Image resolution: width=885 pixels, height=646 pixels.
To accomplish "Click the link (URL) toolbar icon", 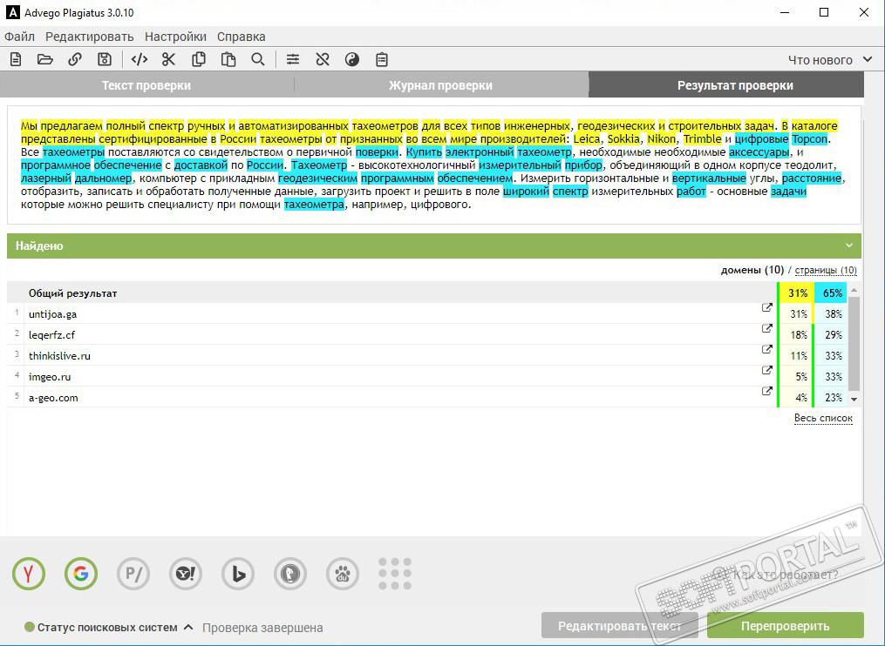I will pos(75,59).
